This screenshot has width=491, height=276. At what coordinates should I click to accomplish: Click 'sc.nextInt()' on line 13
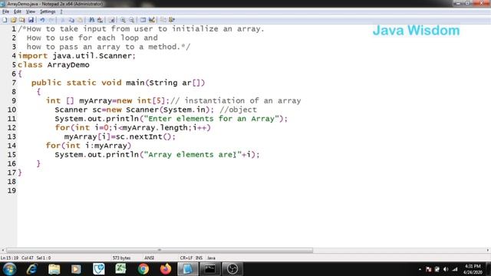click(x=143, y=136)
